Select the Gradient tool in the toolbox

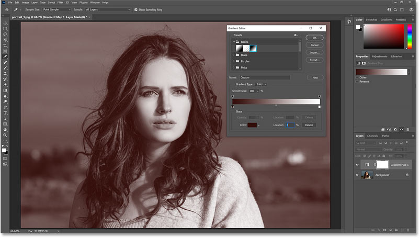[5, 90]
